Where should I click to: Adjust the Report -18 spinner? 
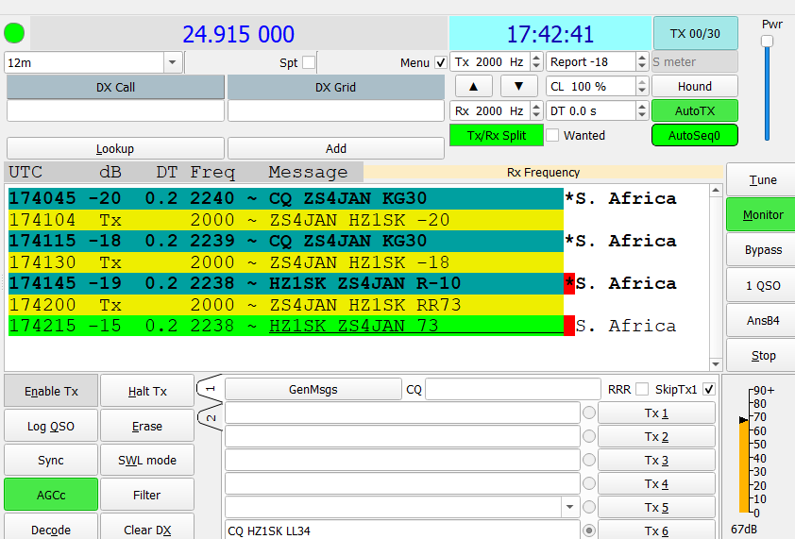[x=598, y=62]
